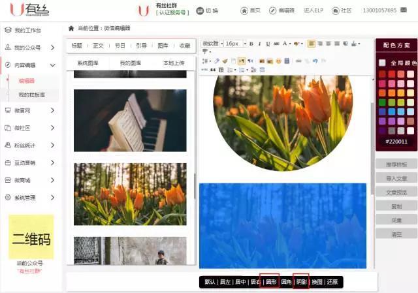Viewport: 418px width, 293px height.
Task: Open the 我的图库 sub-tab
Action: coord(131,63)
